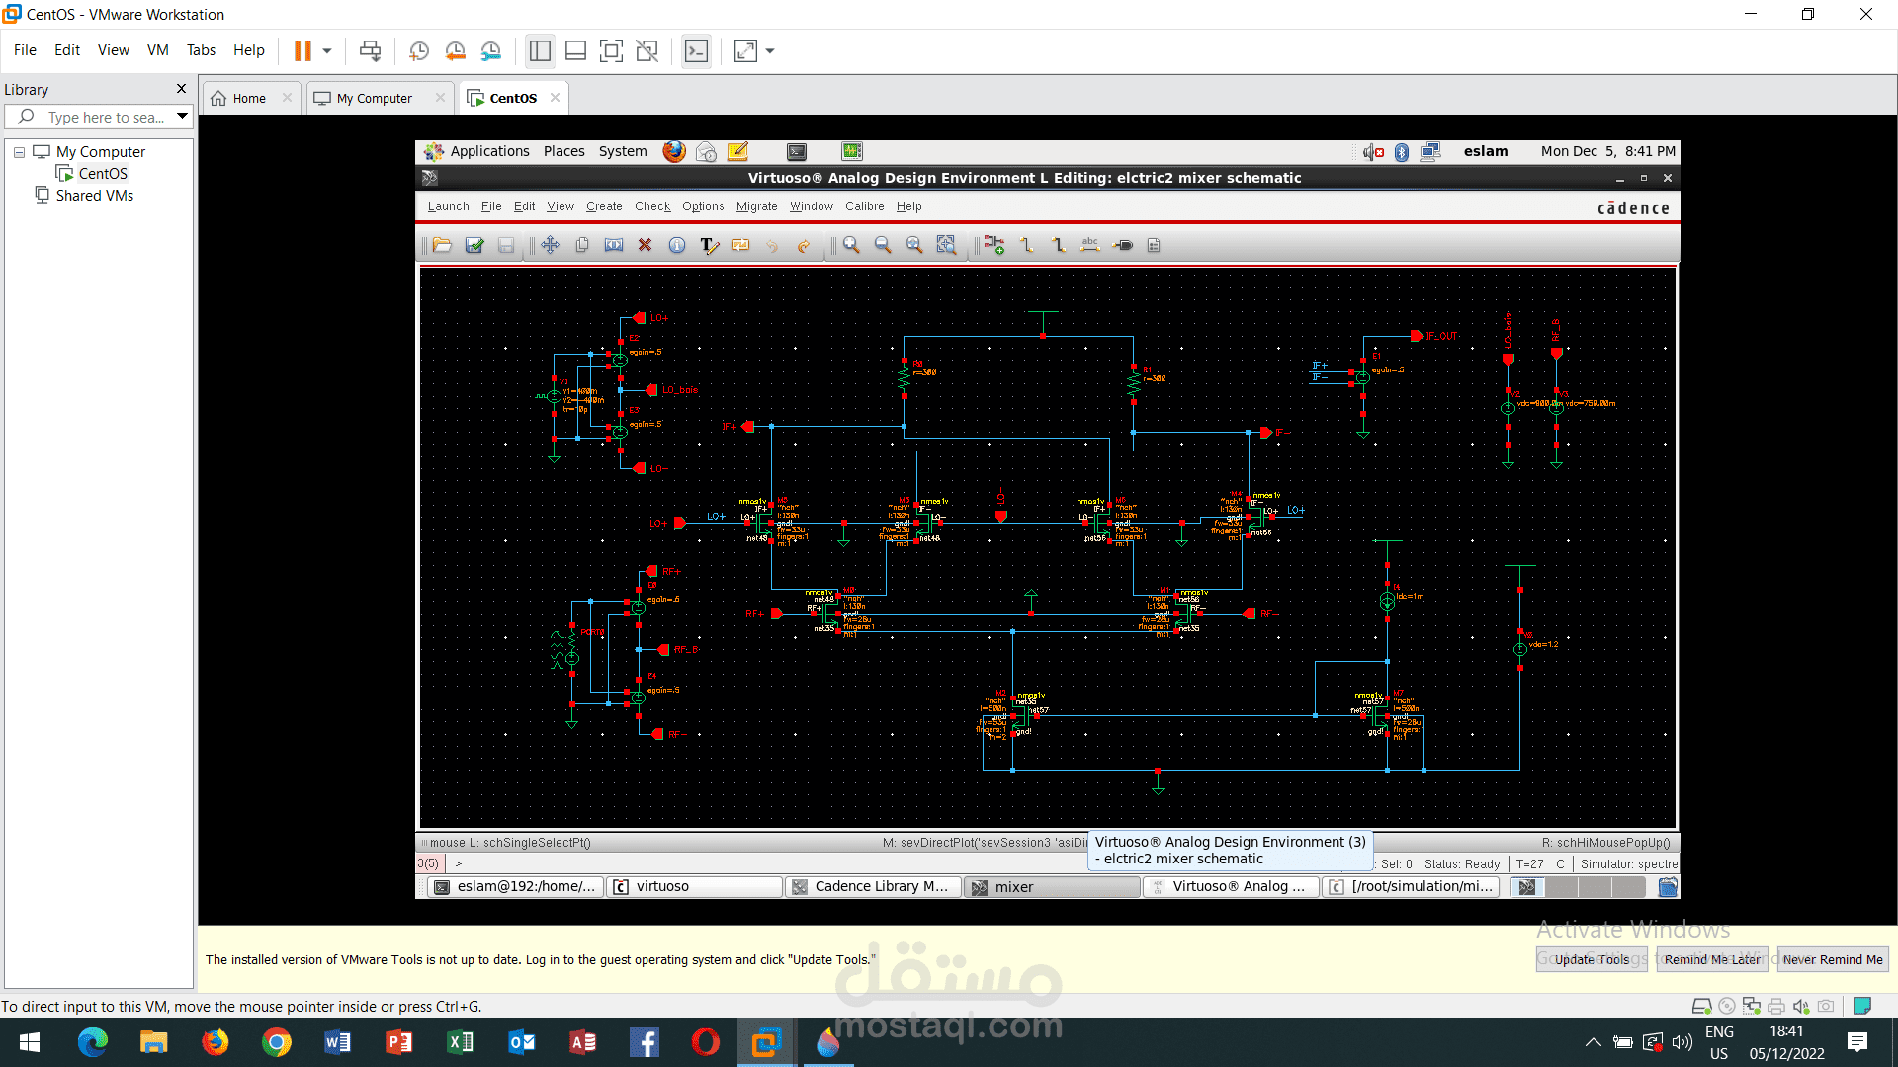The image size is (1898, 1067).
Task: Click the VMware revert snapshot icon
Action: click(455, 51)
